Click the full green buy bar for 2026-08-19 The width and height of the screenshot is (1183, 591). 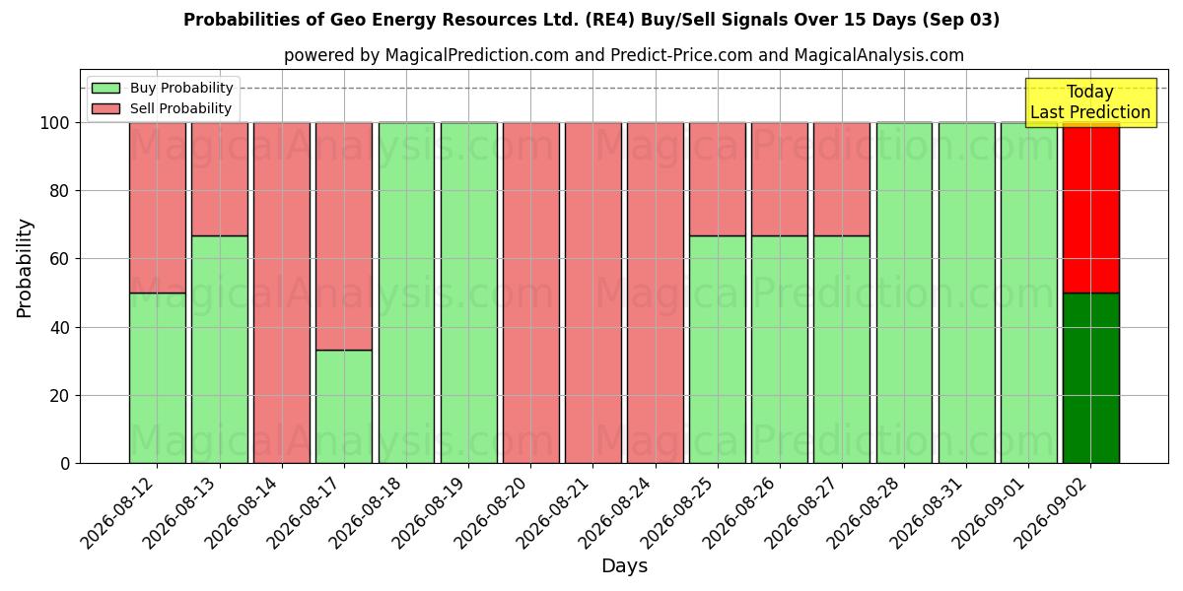468,293
